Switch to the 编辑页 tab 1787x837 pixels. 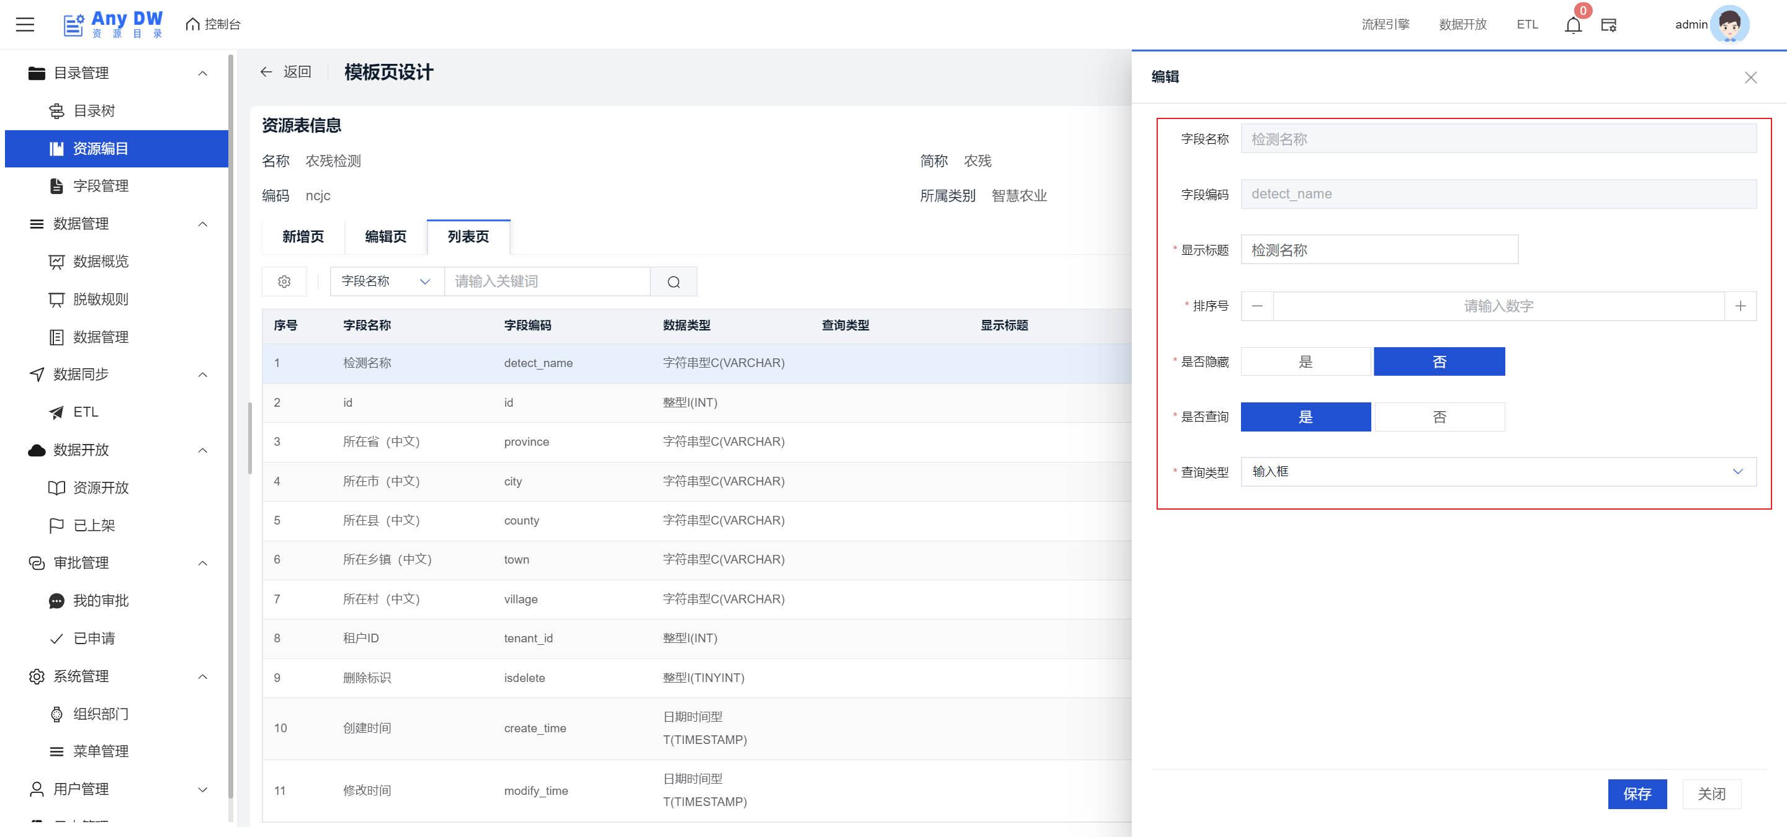pyautogui.click(x=385, y=236)
